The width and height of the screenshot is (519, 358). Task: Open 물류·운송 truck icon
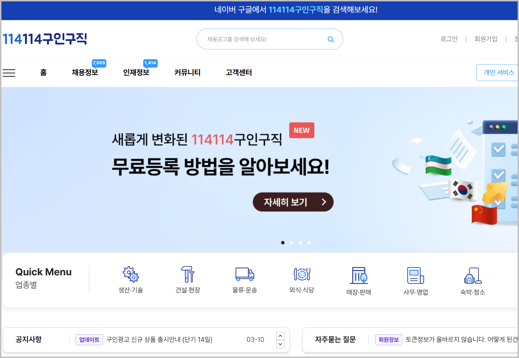click(245, 274)
